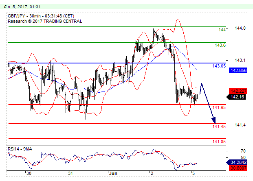The image size is (253, 181).
Task: Click the green resistance label '144'
Action: tap(222, 30)
